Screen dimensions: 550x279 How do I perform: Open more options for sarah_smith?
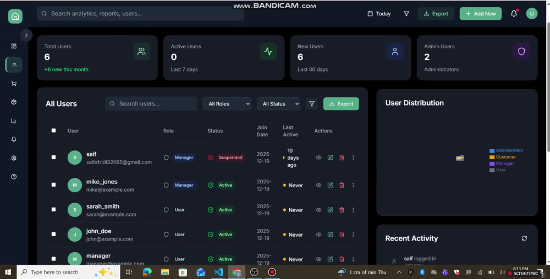point(353,210)
